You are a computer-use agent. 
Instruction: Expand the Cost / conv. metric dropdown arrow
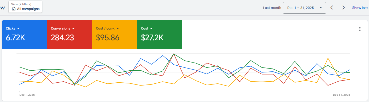pyautogui.click(x=118, y=28)
